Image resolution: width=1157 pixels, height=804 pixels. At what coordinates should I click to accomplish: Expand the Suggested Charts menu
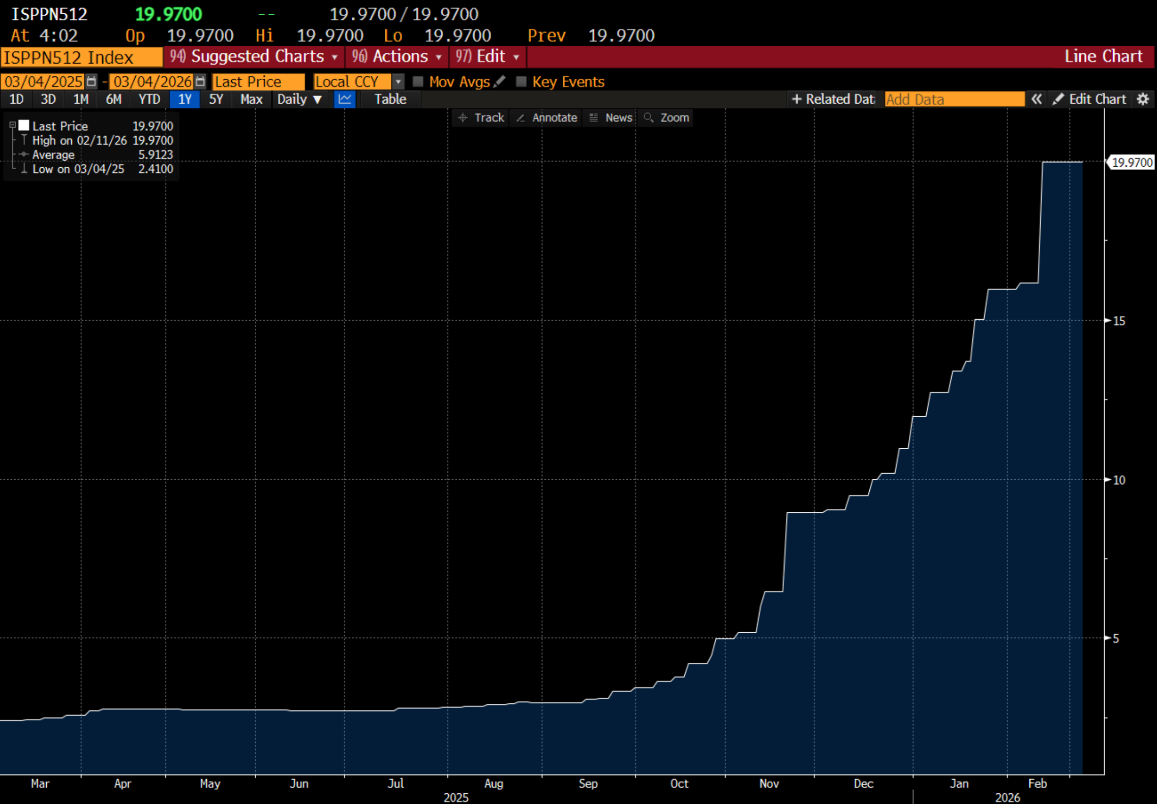click(x=254, y=56)
